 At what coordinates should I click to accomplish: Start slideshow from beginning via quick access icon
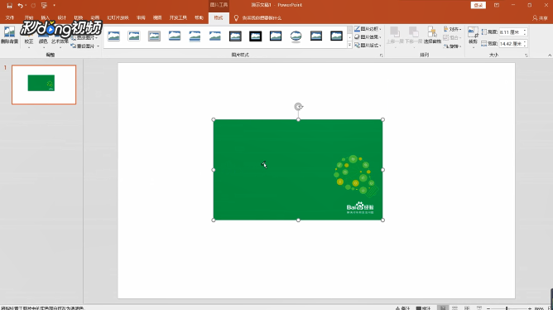[44, 6]
